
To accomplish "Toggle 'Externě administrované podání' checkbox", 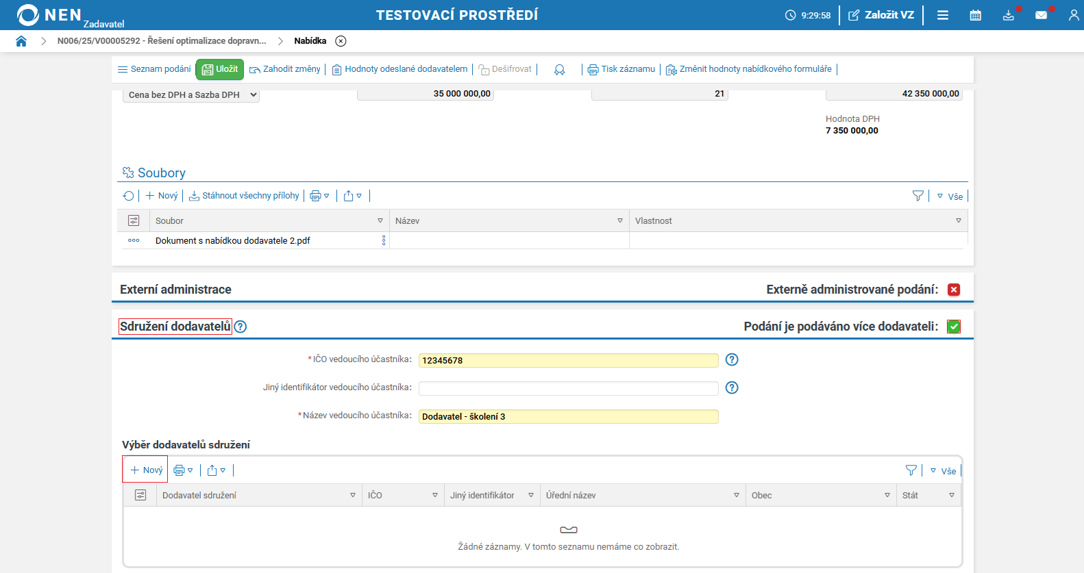I will [954, 290].
